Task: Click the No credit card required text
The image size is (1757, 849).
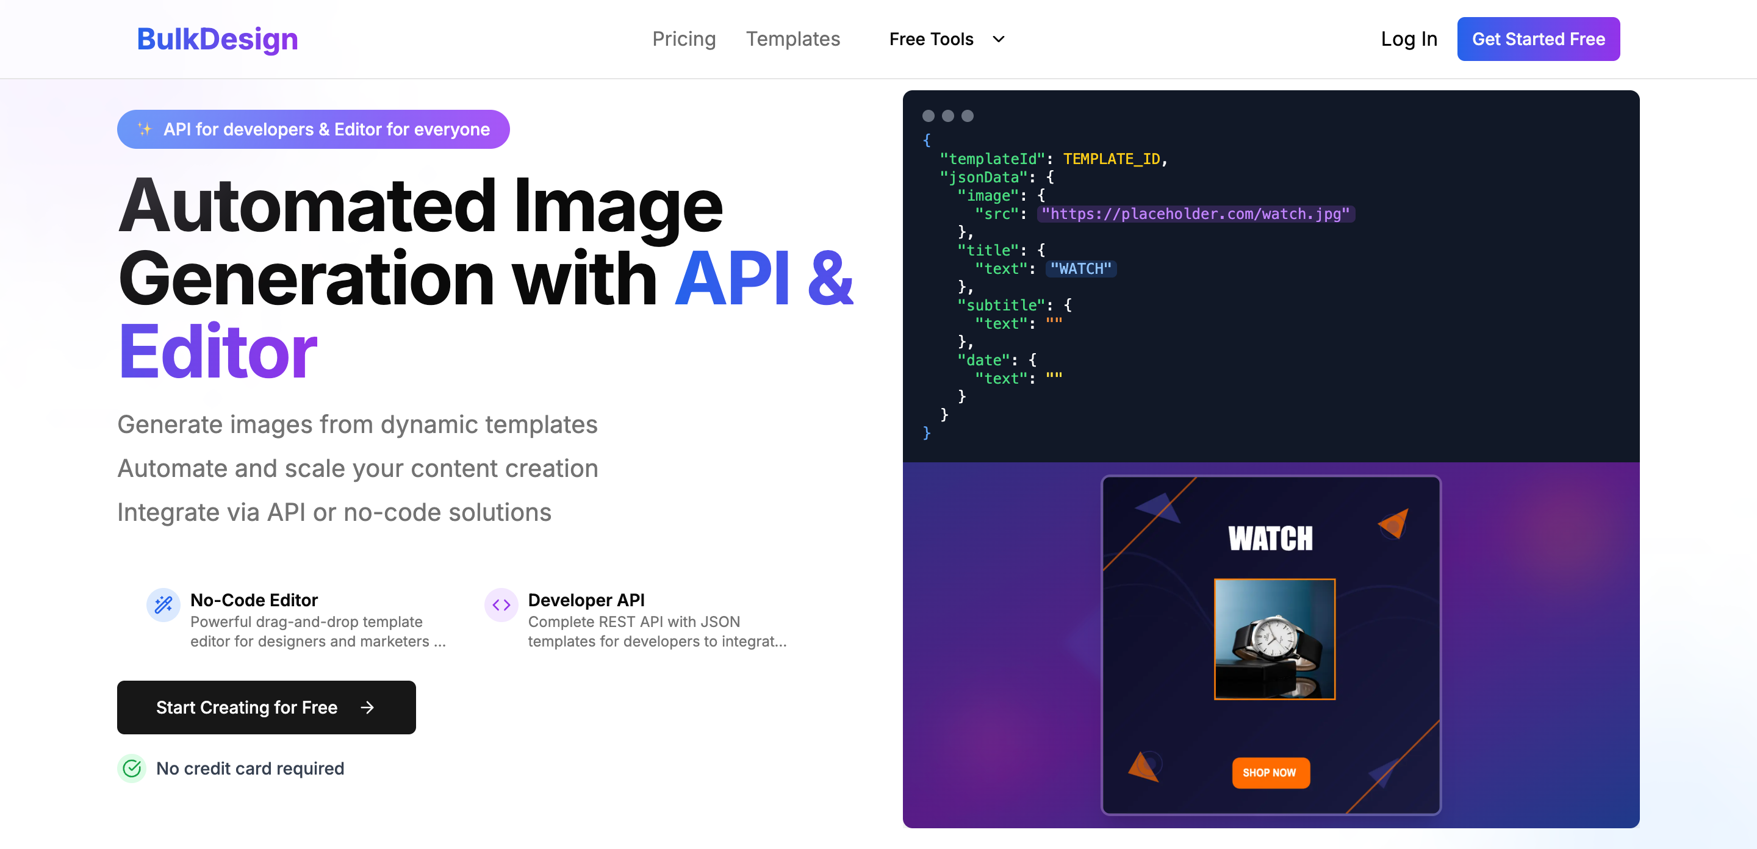Action: pyautogui.click(x=250, y=768)
